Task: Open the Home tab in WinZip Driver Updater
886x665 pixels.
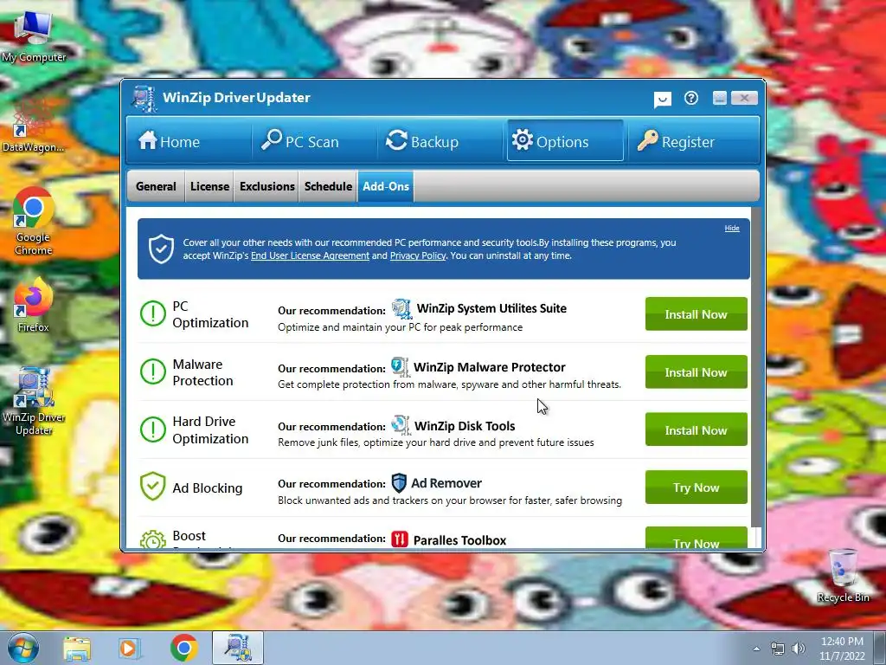Action: point(189,141)
